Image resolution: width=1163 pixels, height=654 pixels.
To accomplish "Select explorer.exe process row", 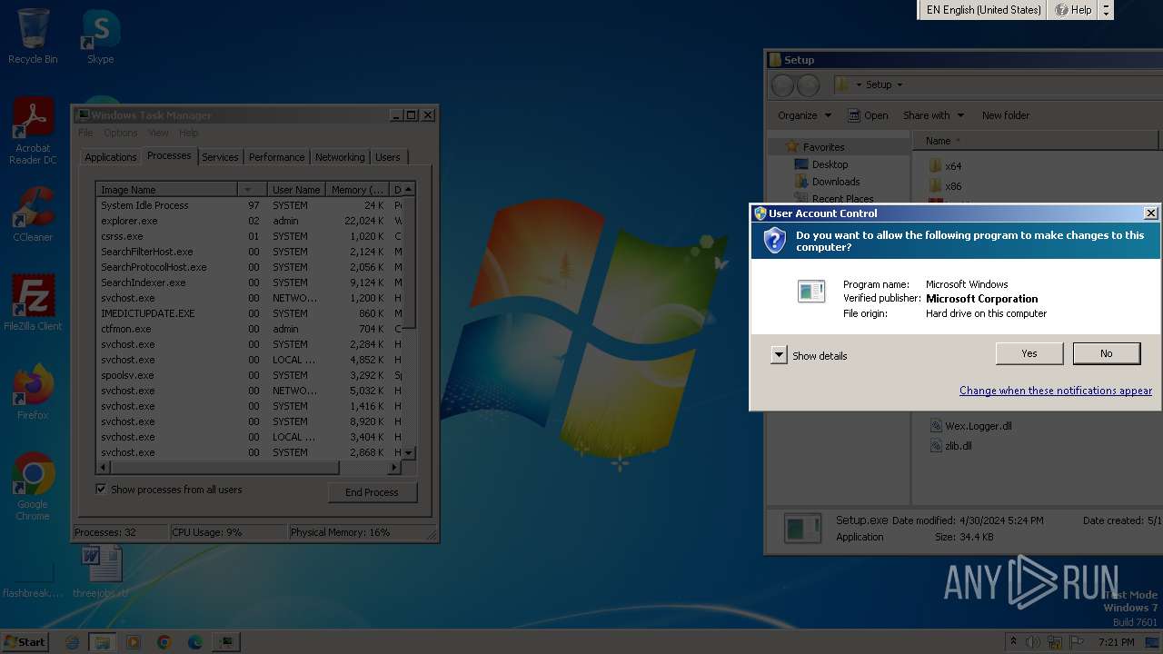I will point(249,221).
